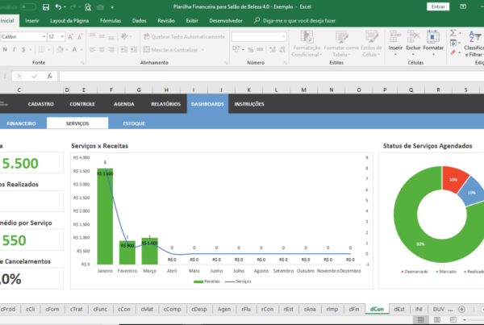The image size is (484, 325).
Task: Open the AGENDA navigation menu
Action: [x=123, y=104]
